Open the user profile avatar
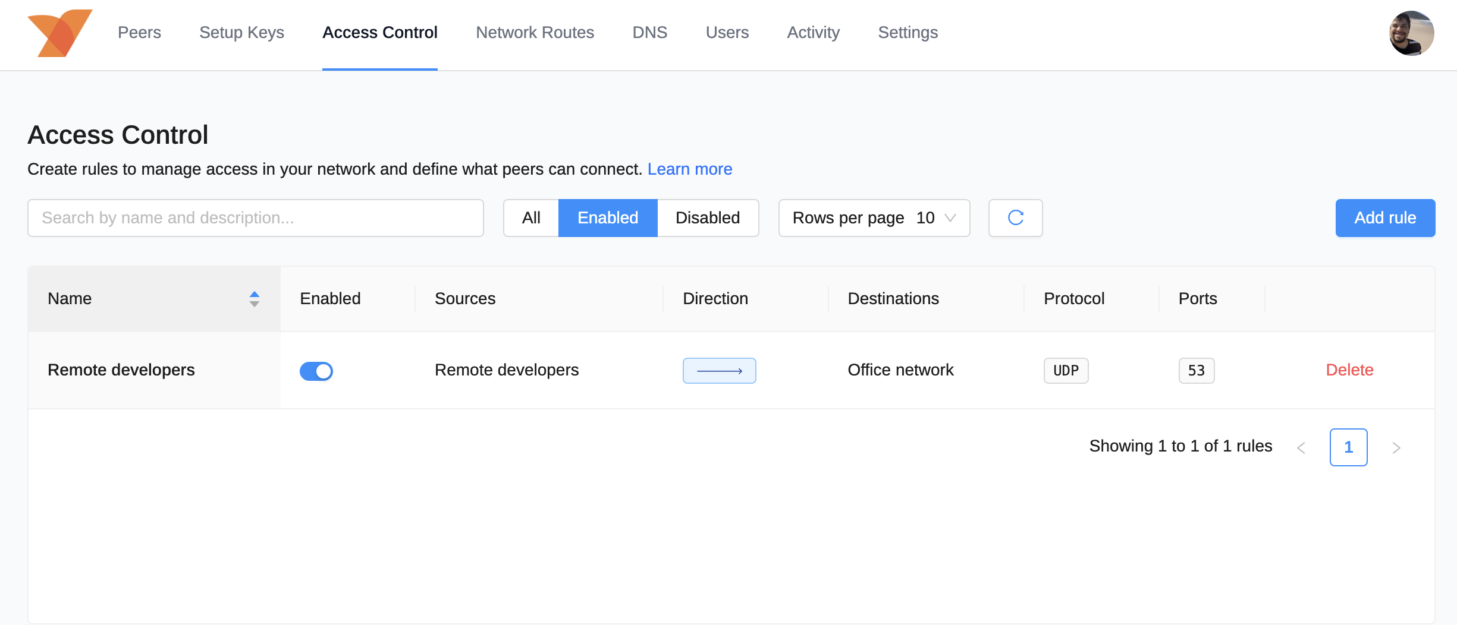Image resolution: width=1457 pixels, height=625 pixels. (x=1411, y=33)
